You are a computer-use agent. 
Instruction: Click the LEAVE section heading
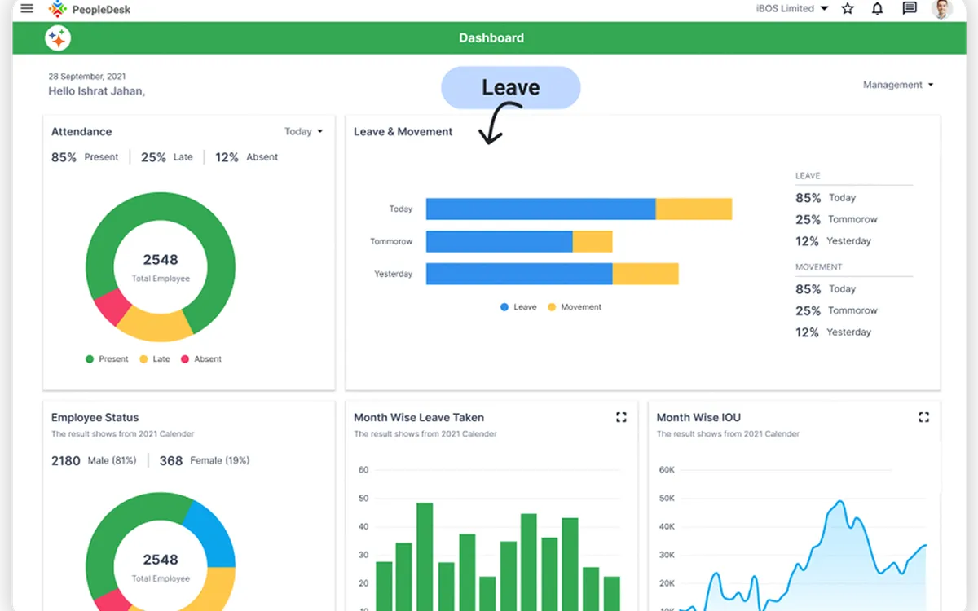click(808, 176)
